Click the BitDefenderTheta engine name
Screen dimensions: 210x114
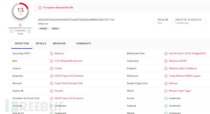click(135, 53)
